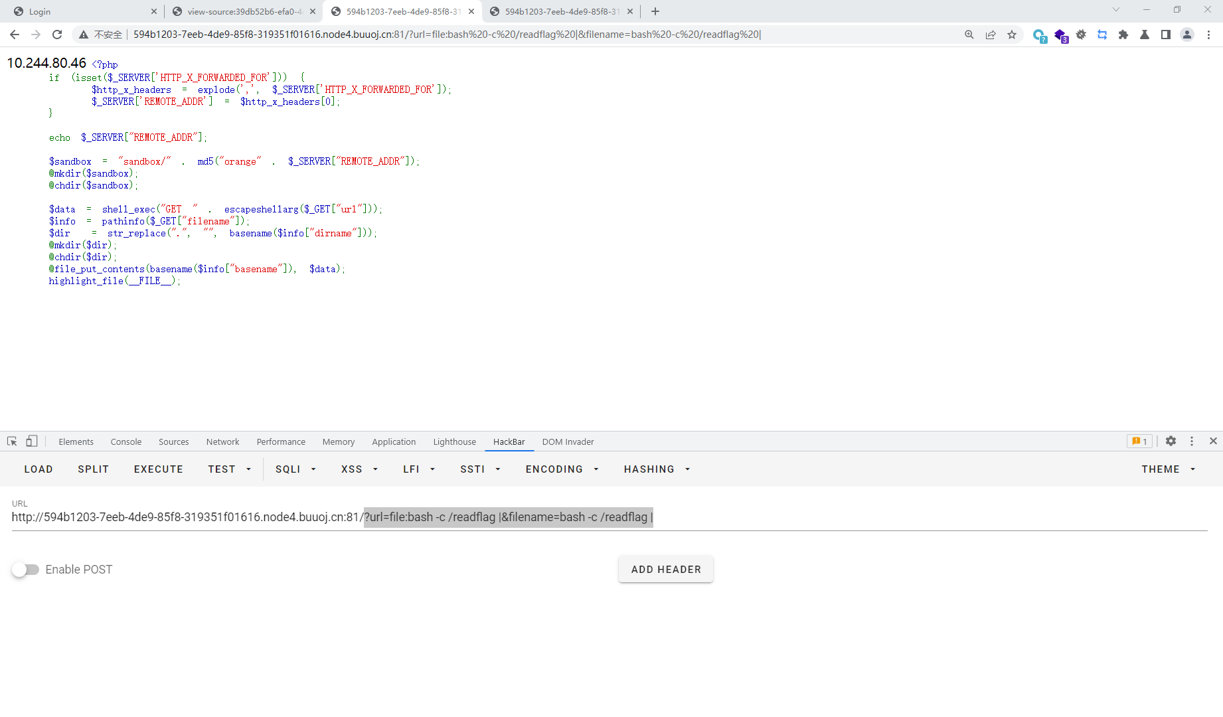This screenshot has width=1223, height=717.
Task: Open the DevTools issues counter badge
Action: (1139, 441)
